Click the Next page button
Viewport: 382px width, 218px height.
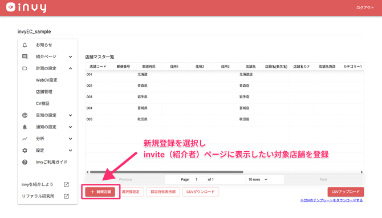tap(323, 179)
